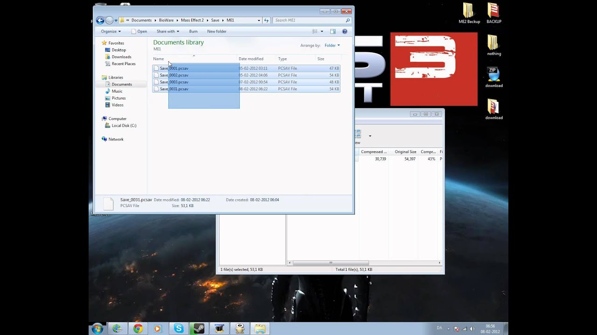Launch Google Chrome from taskbar
597x335 pixels.
pos(138,328)
